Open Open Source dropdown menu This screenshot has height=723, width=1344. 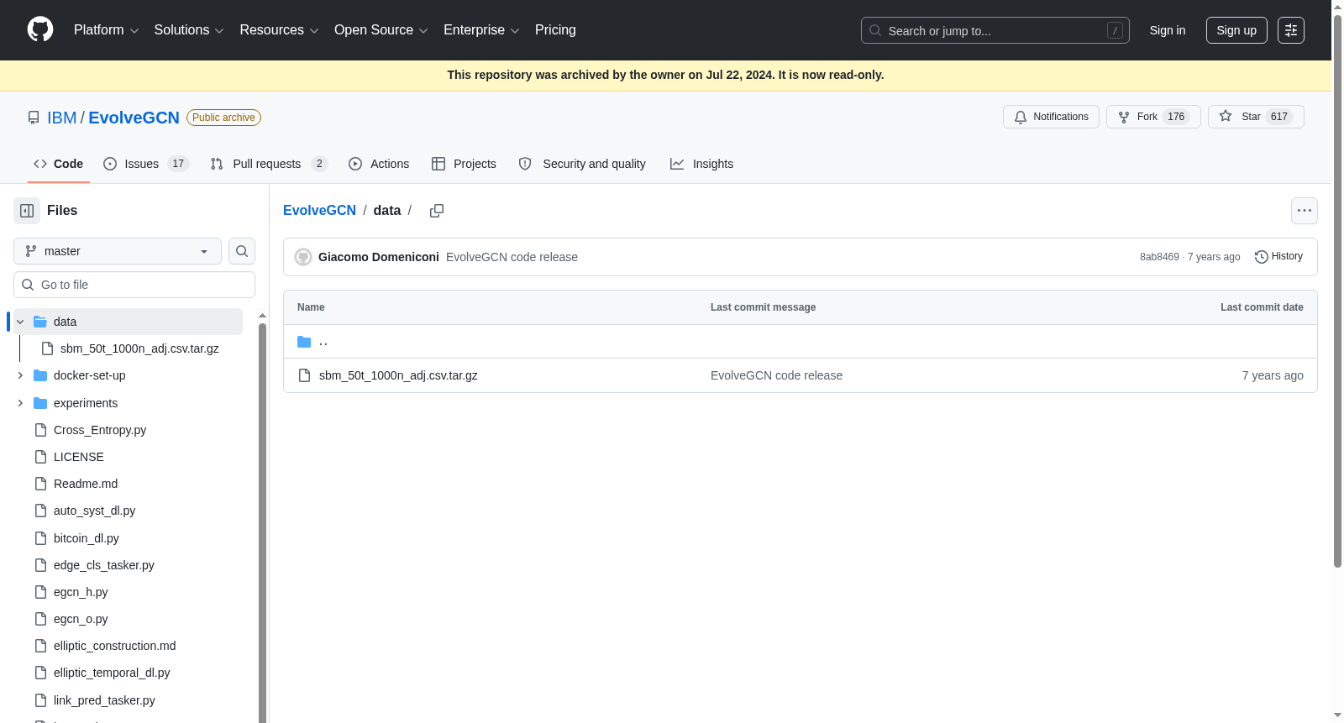click(x=381, y=30)
